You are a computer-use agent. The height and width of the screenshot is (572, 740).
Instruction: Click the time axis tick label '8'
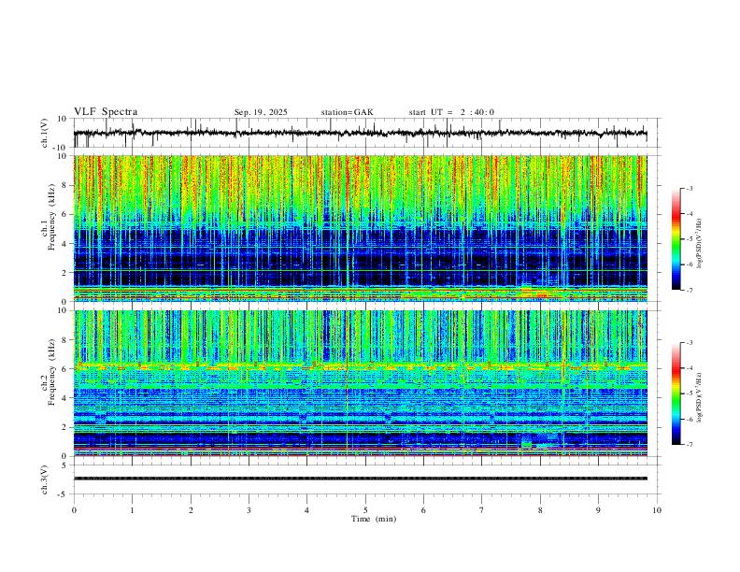point(540,510)
